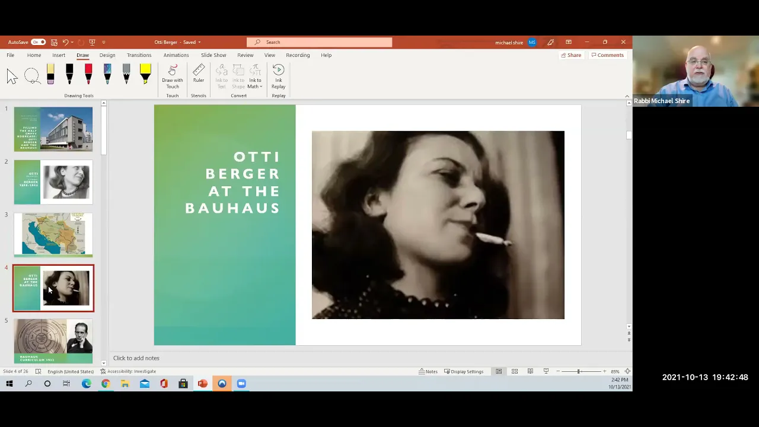Click Slide 4 of 26 indicator
The image size is (759, 427).
tap(15, 371)
